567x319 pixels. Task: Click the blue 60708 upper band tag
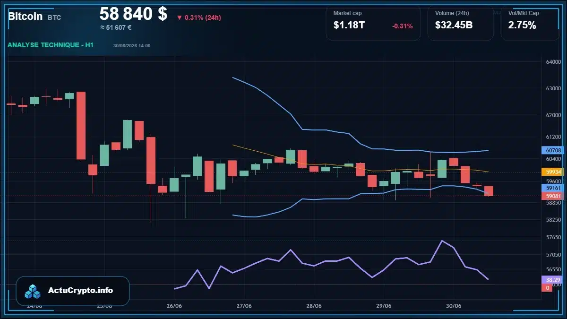[x=553, y=151]
